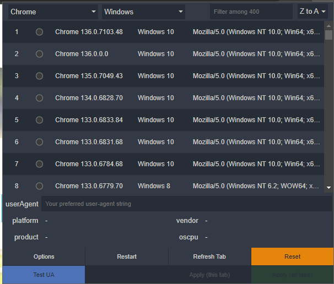Select radio button for Chrome 136.0.7103.48
Screen dimensions: 334x284
[39, 32]
